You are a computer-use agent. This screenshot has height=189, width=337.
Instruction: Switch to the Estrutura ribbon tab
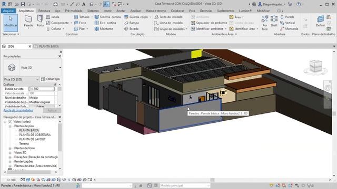[44, 10]
